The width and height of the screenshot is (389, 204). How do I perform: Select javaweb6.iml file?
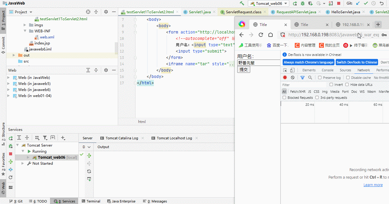[40, 49]
